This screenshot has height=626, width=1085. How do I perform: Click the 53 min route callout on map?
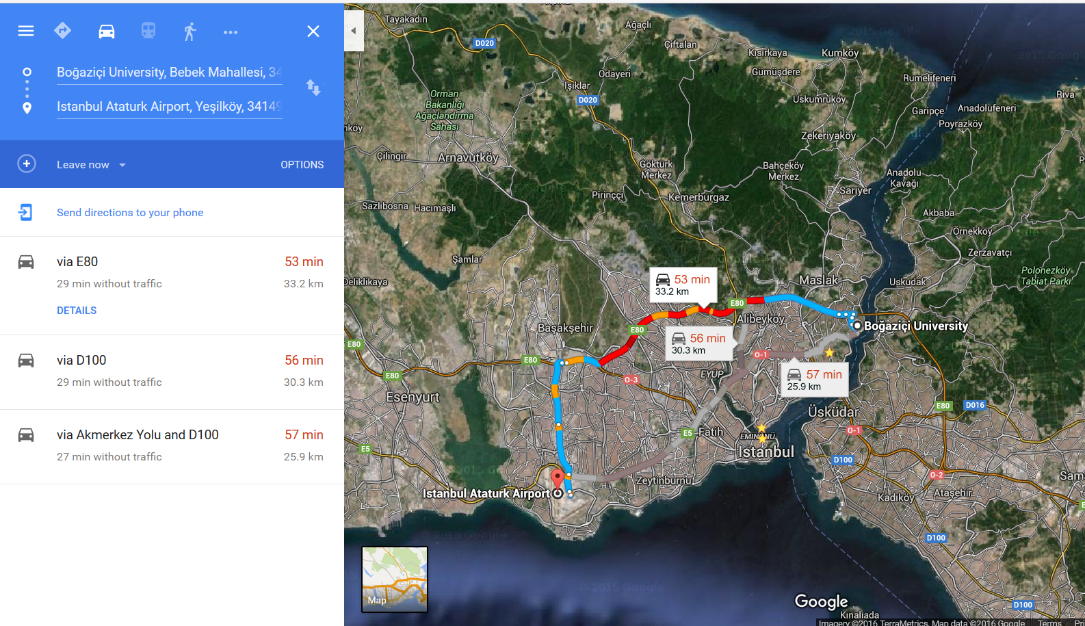(x=683, y=285)
